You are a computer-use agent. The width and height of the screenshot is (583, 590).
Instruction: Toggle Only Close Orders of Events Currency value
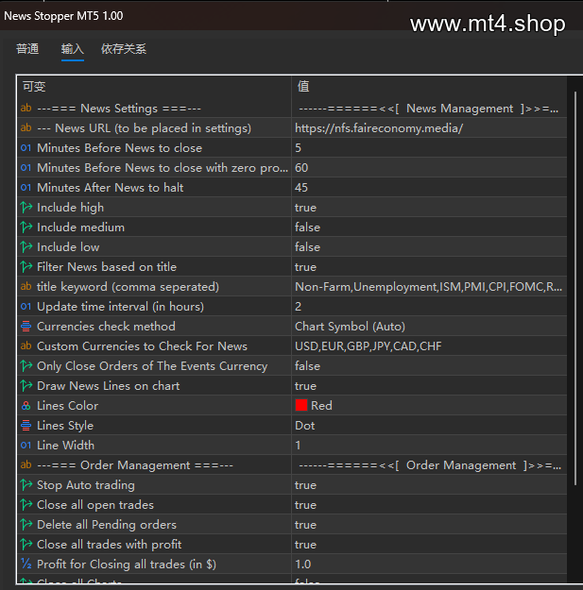click(429, 365)
